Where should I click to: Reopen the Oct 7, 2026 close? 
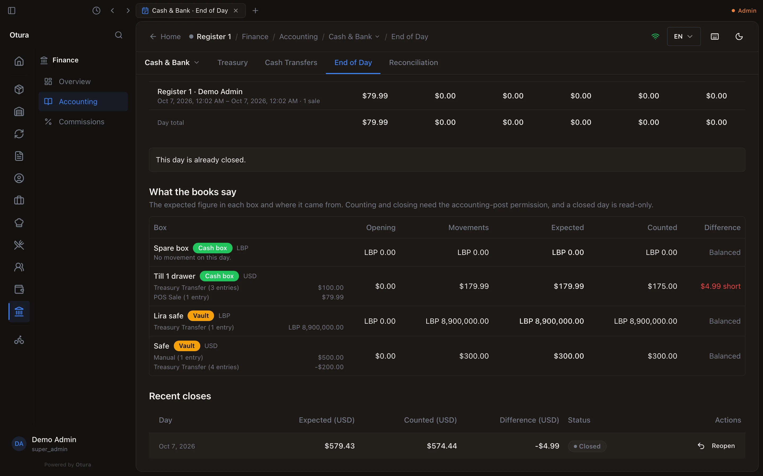(x=716, y=446)
